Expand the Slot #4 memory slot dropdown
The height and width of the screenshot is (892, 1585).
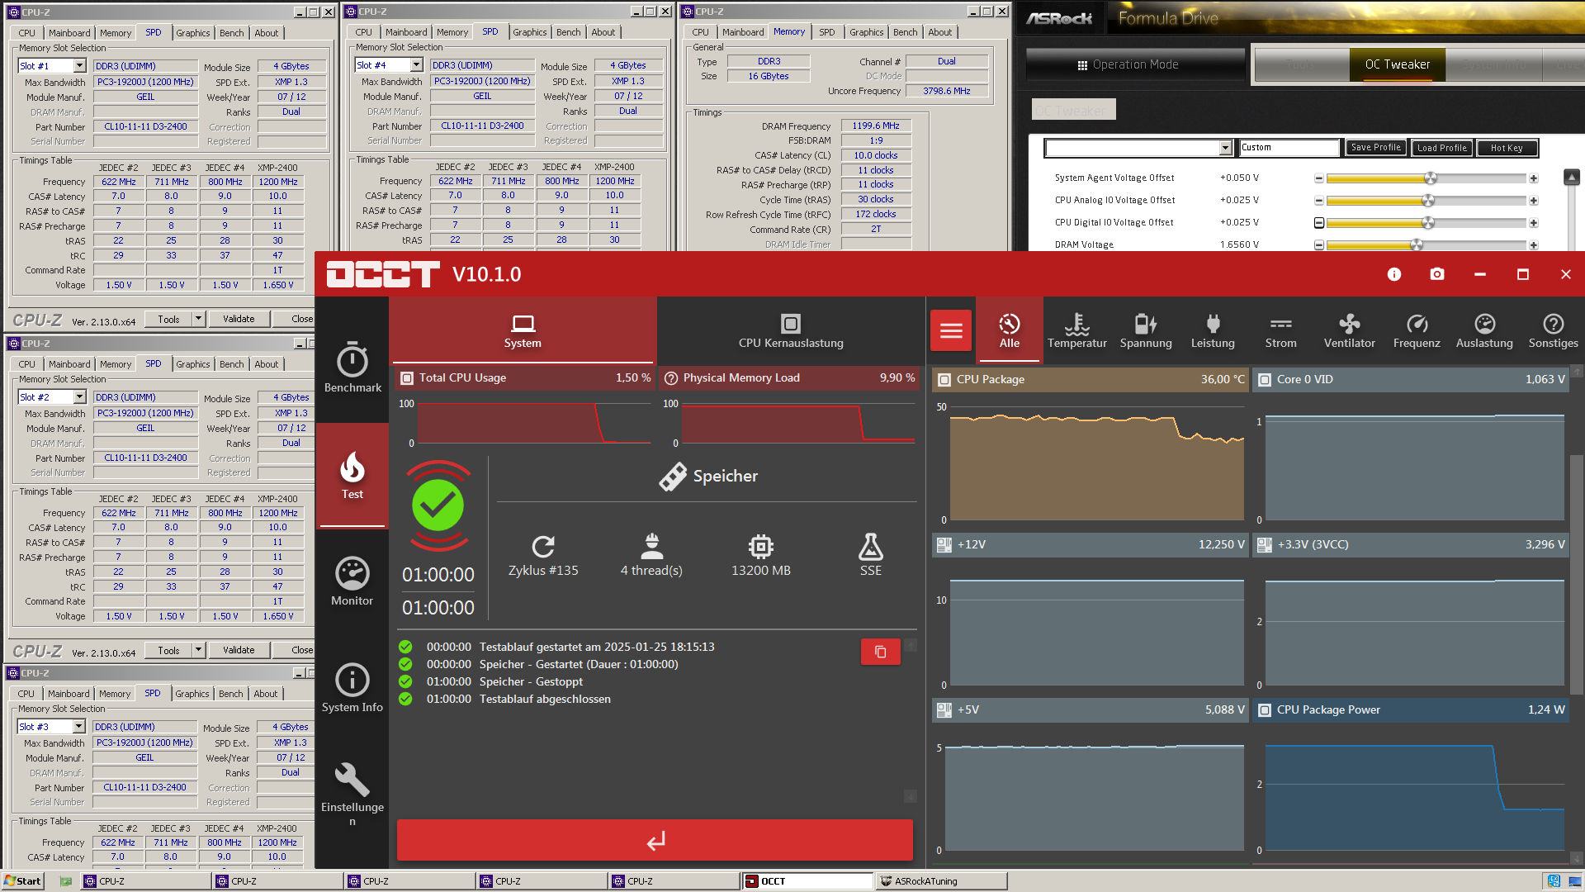[x=416, y=65]
